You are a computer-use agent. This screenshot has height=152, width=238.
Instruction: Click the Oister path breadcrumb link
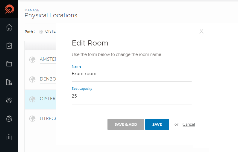click(51, 31)
